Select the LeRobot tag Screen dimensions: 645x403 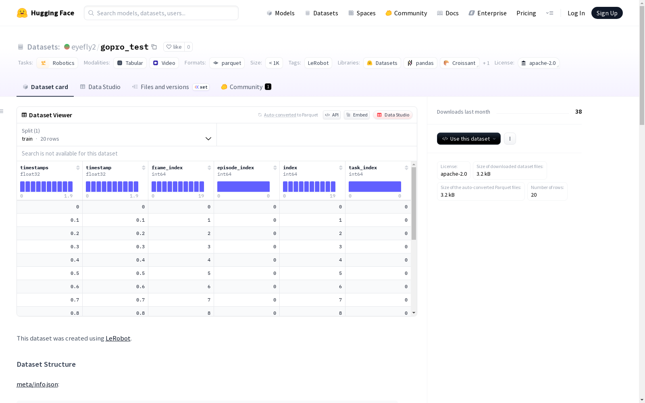pos(318,63)
